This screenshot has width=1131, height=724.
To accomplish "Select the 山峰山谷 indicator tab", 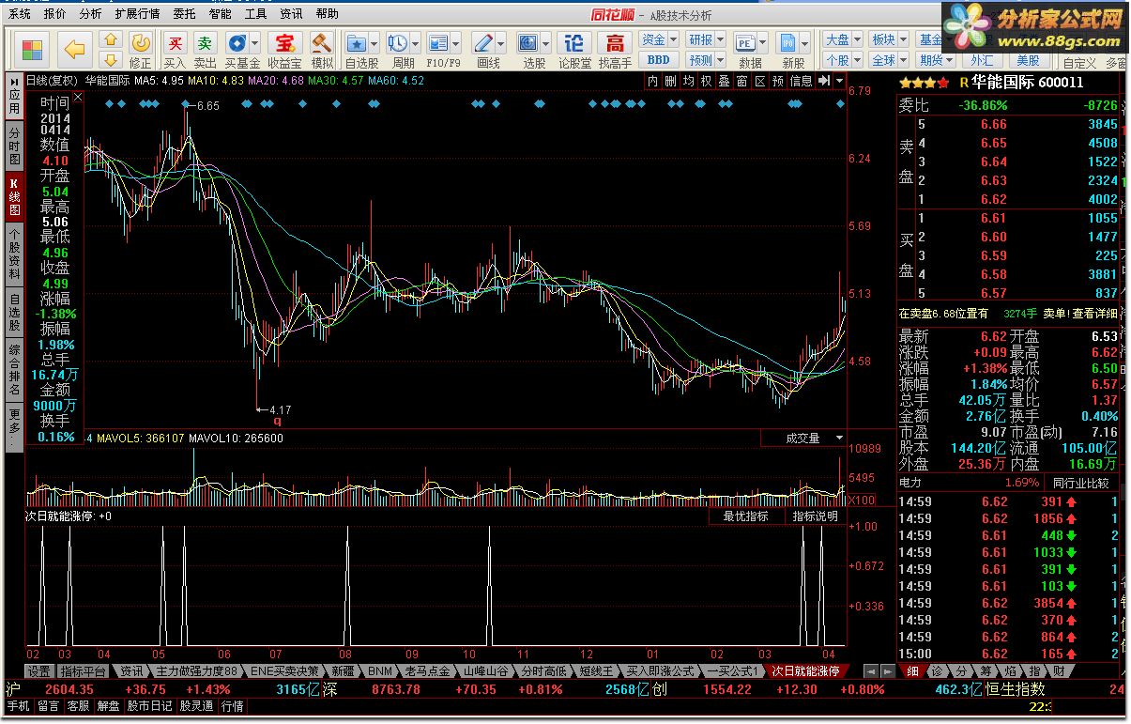I will [485, 671].
